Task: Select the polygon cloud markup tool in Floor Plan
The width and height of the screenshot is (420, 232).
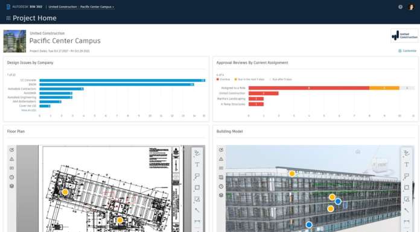Action: (197, 199)
